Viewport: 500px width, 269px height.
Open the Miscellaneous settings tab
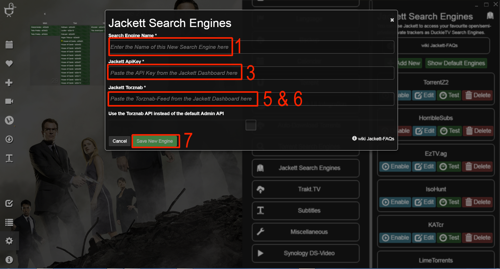[306, 232]
